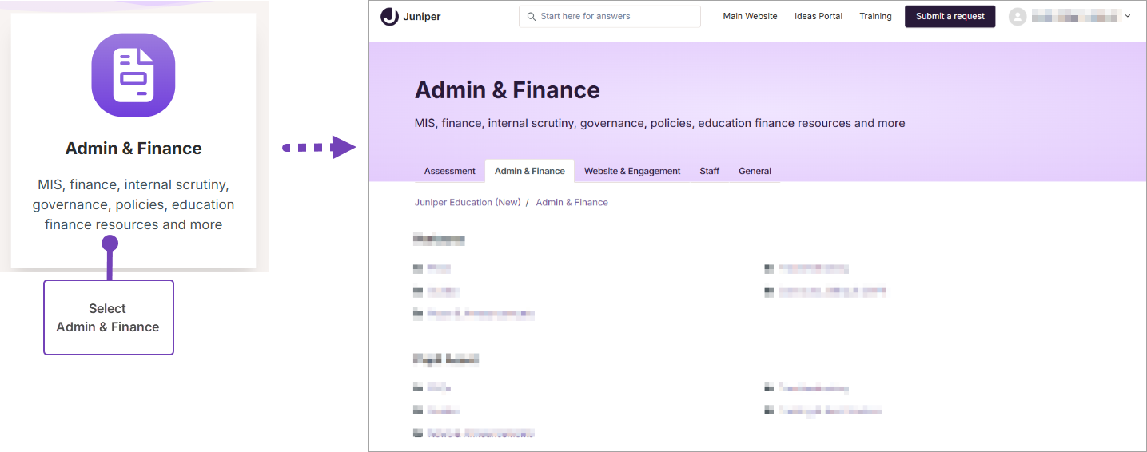Expand the user account dropdown chevron
Image resolution: width=1147 pixels, height=452 pixels.
(1127, 16)
